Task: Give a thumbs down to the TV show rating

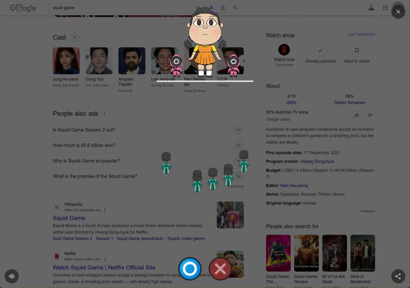Action: 369,115
